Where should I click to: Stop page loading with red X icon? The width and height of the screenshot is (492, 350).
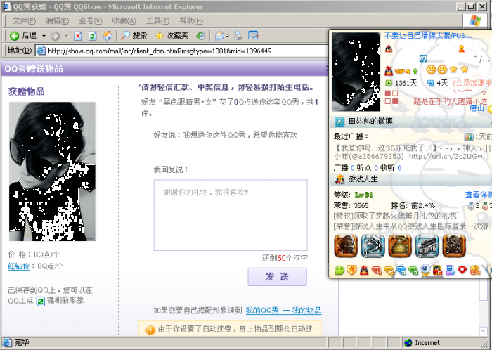click(x=78, y=36)
